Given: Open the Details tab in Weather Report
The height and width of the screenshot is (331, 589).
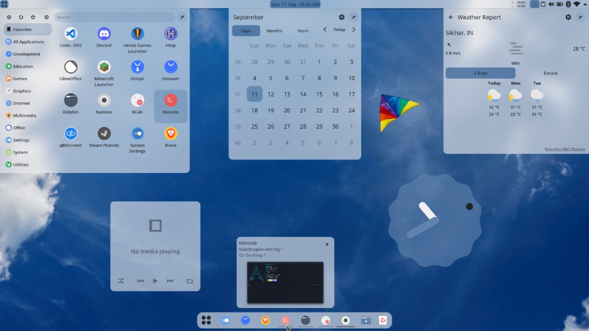Looking at the screenshot, I should 550,73.
